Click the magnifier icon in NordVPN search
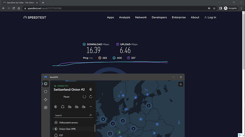The image size is (245, 137). [91, 115]
